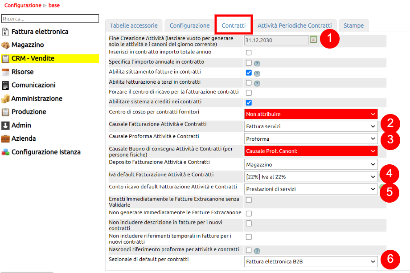410x273 pixels.
Task: Show help for Nascondi riferimento proforma
Action: [x=257, y=251]
